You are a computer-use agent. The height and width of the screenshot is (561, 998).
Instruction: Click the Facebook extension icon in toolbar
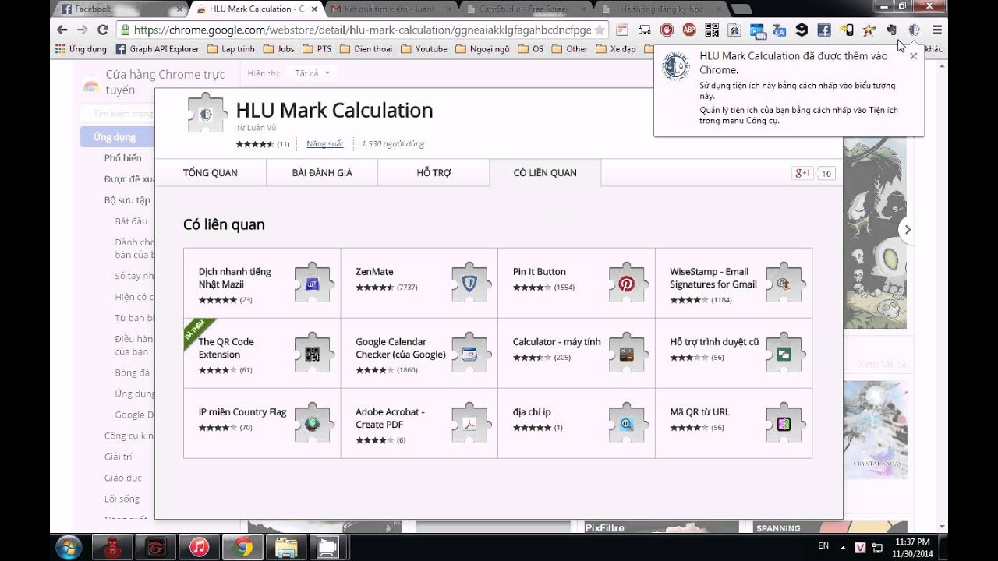click(824, 30)
